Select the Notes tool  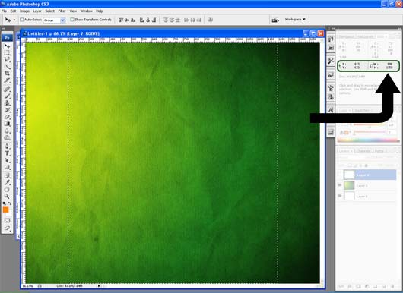coord(7,176)
